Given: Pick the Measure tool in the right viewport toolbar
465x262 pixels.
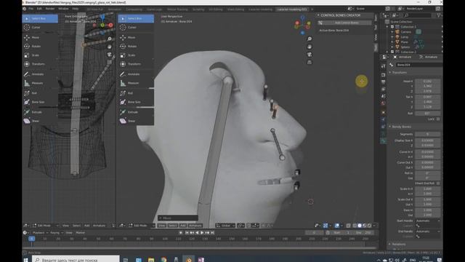Looking at the screenshot, I should pos(136,83).
